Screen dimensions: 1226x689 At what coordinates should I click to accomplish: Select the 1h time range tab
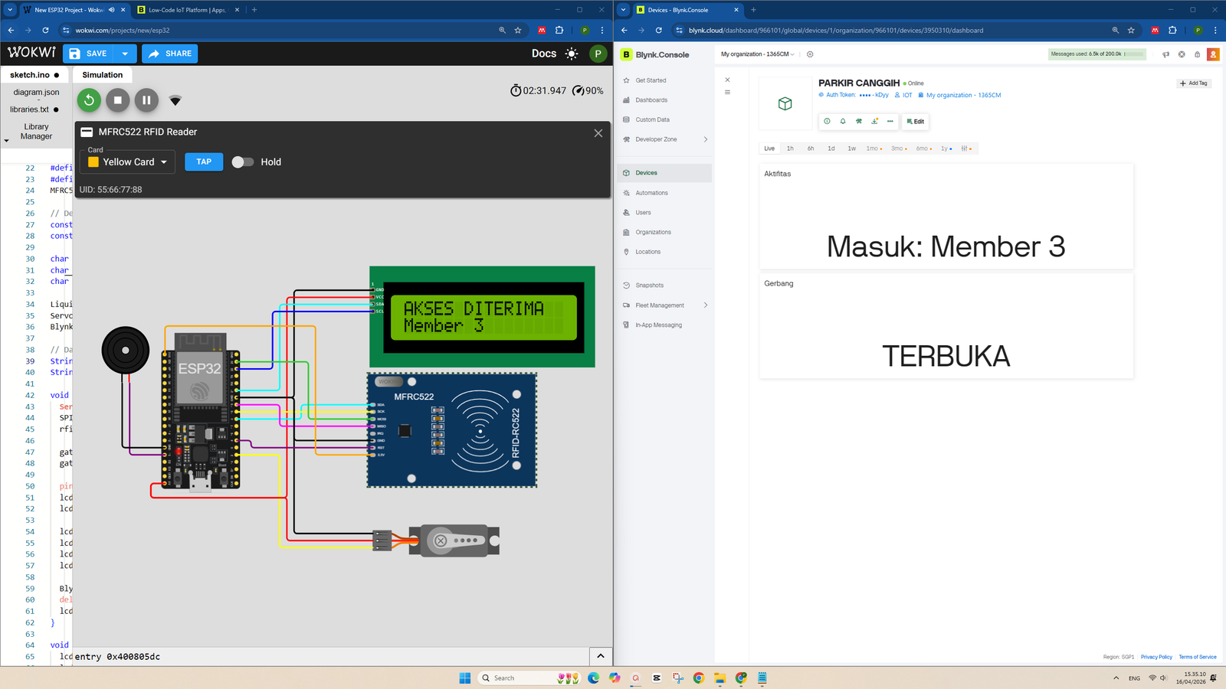[x=790, y=149]
